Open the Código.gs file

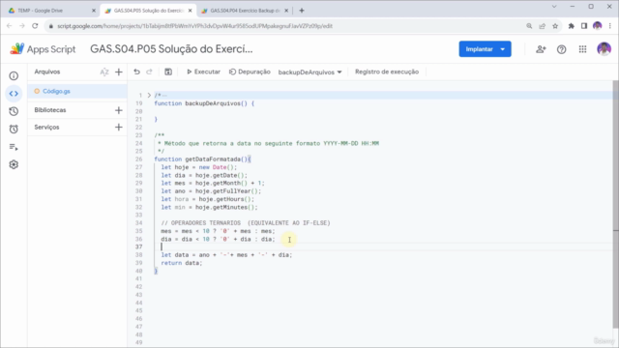click(77, 91)
